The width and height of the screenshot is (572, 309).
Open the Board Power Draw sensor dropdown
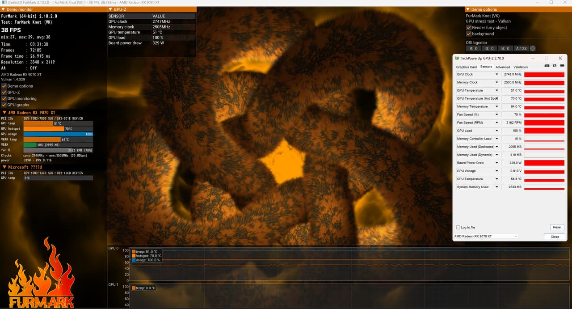pyautogui.click(x=496, y=163)
